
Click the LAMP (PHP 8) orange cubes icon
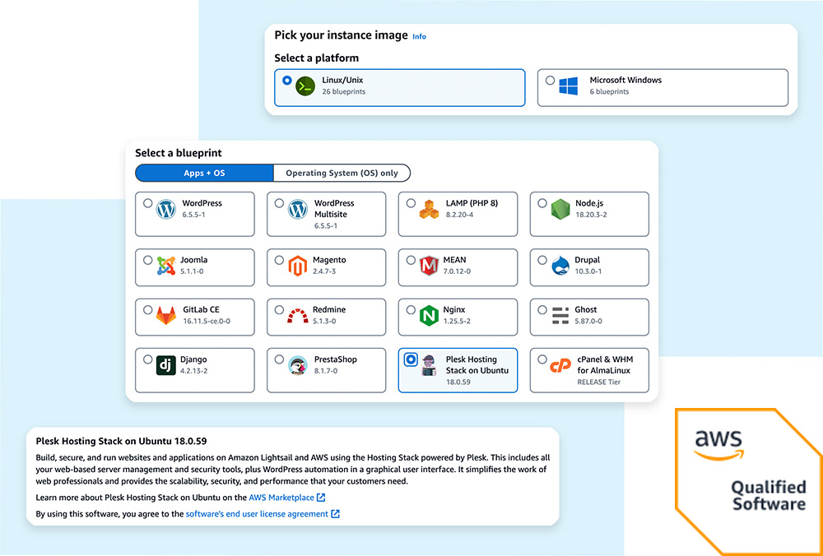429,209
